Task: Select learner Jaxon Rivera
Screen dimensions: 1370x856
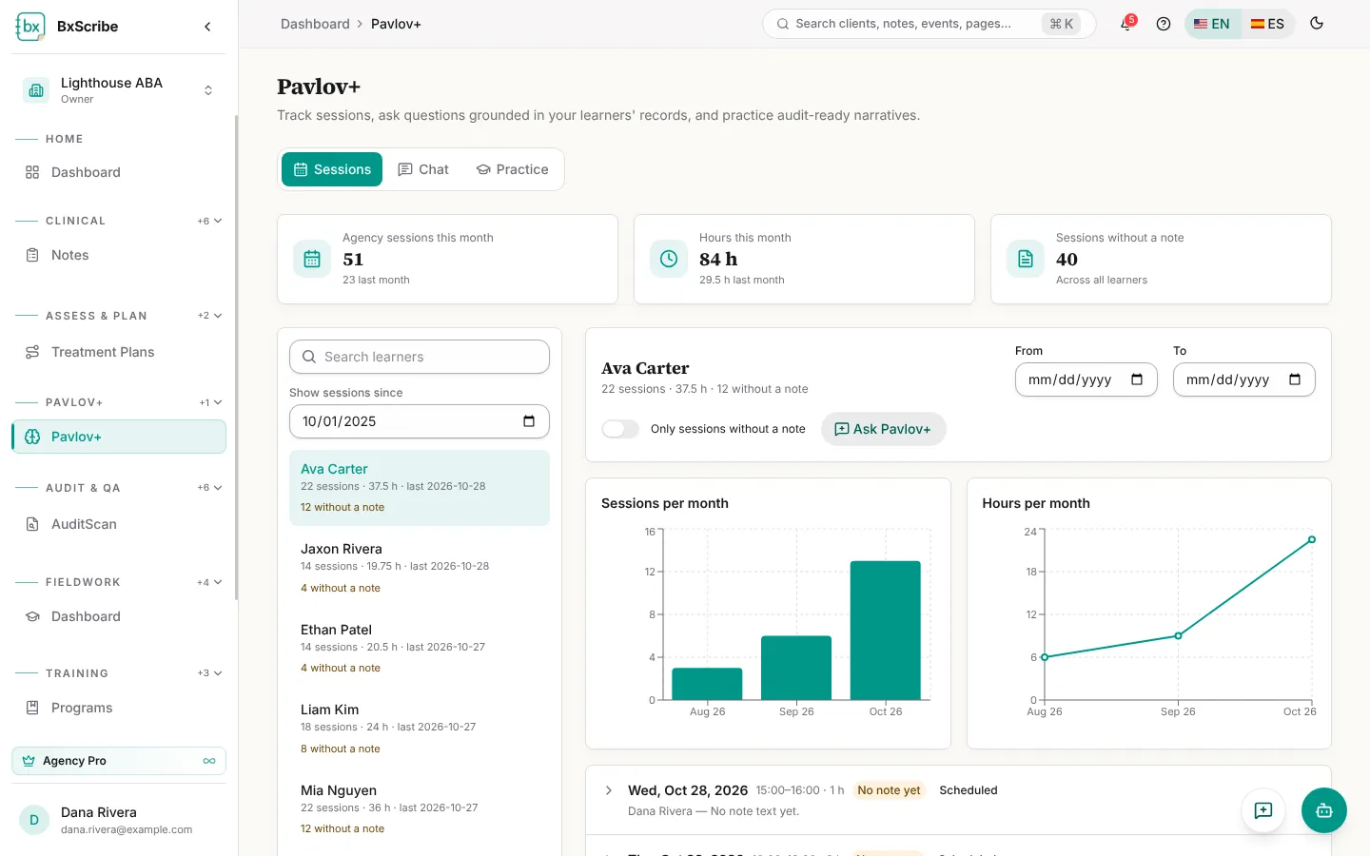Action: pyautogui.click(x=420, y=568)
